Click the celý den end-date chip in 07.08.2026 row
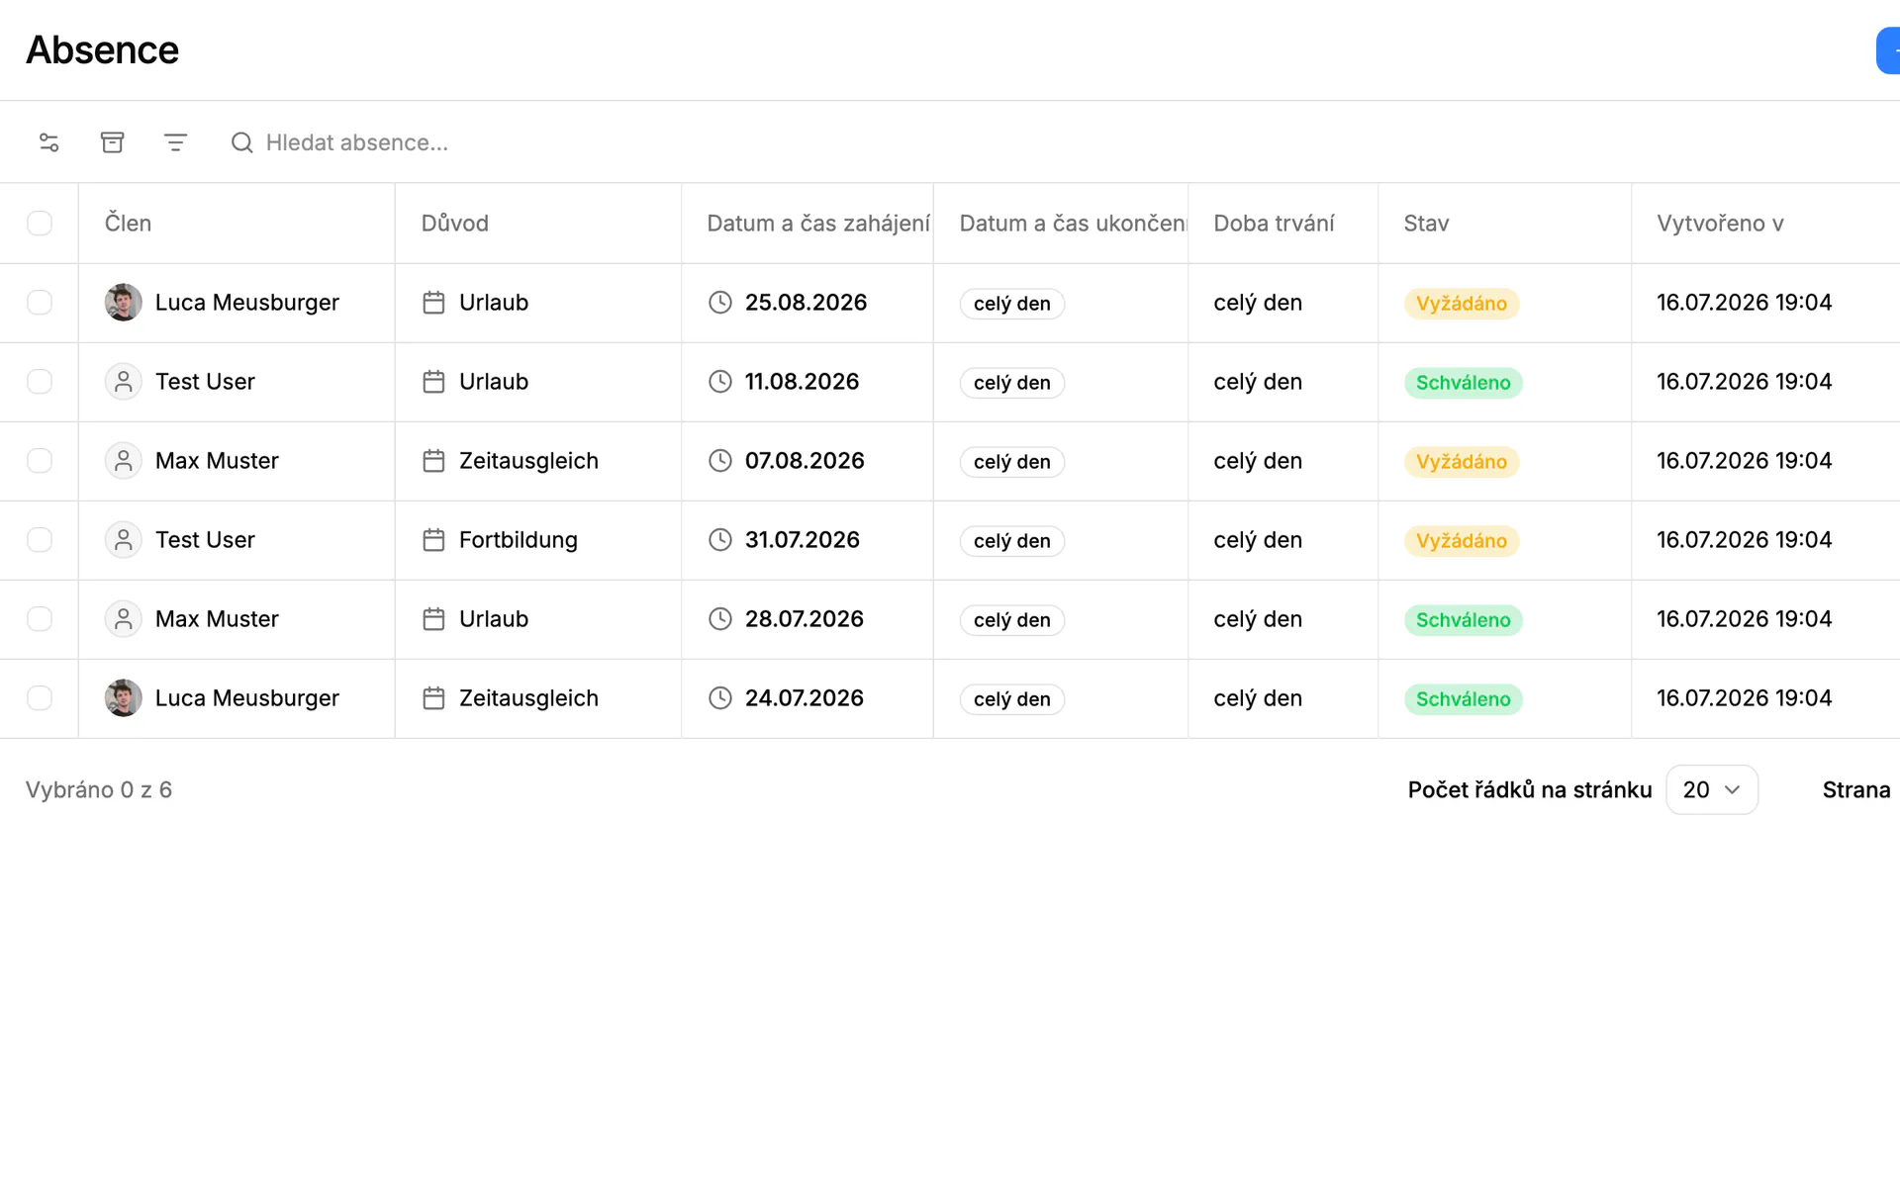Viewport: 1900px width, 1187px height. point(1012,462)
